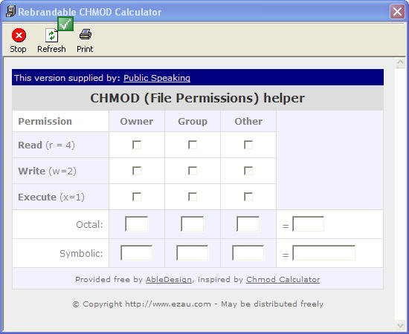Click the Owner column header

click(x=136, y=121)
